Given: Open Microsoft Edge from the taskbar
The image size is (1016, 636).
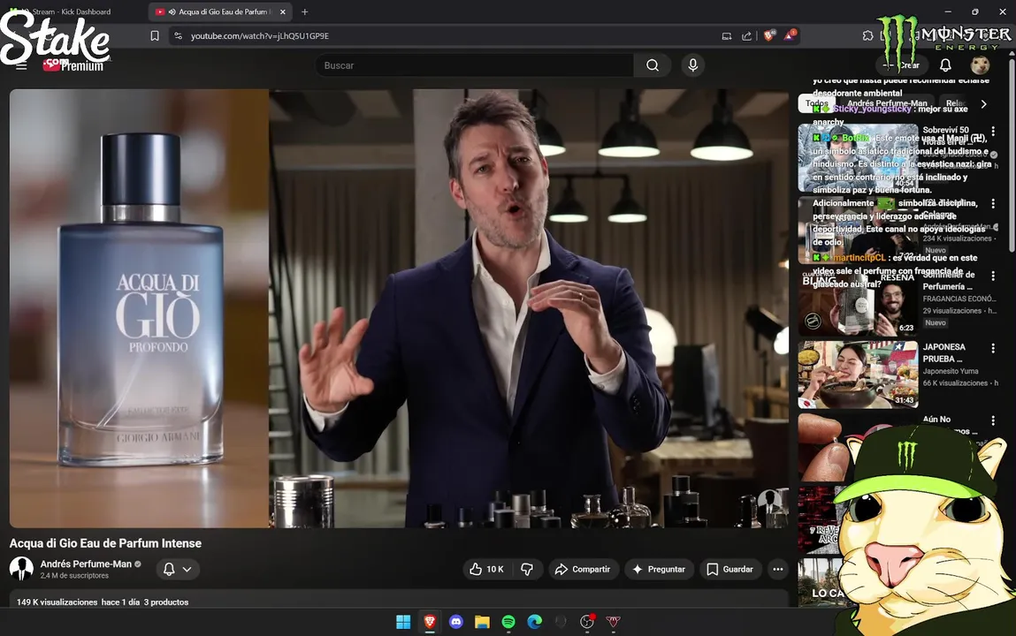Looking at the screenshot, I should [535, 622].
